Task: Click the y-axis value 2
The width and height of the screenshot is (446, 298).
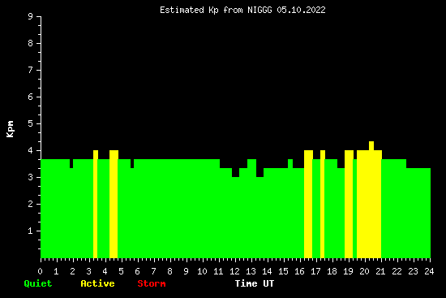Action: coord(31,204)
